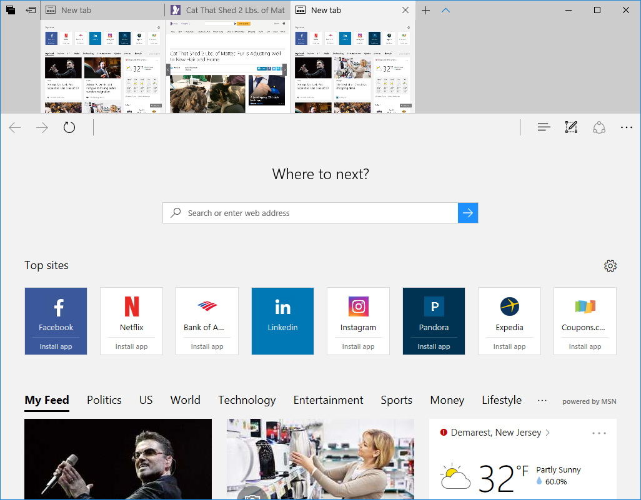Install app under Bank of America
This screenshot has width=641, height=500.
[207, 346]
